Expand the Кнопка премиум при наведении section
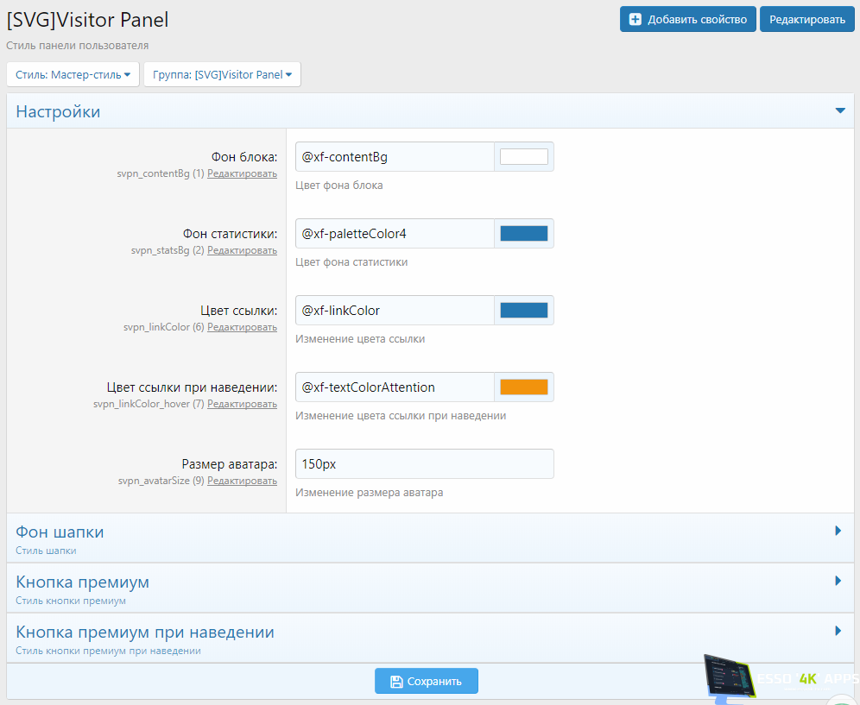The image size is (860, 705). coord(838,632)
